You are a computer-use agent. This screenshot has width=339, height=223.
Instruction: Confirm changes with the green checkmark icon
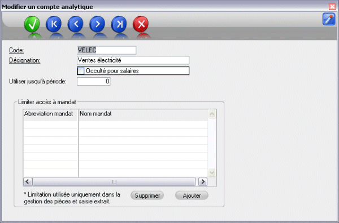coord(32,24)
